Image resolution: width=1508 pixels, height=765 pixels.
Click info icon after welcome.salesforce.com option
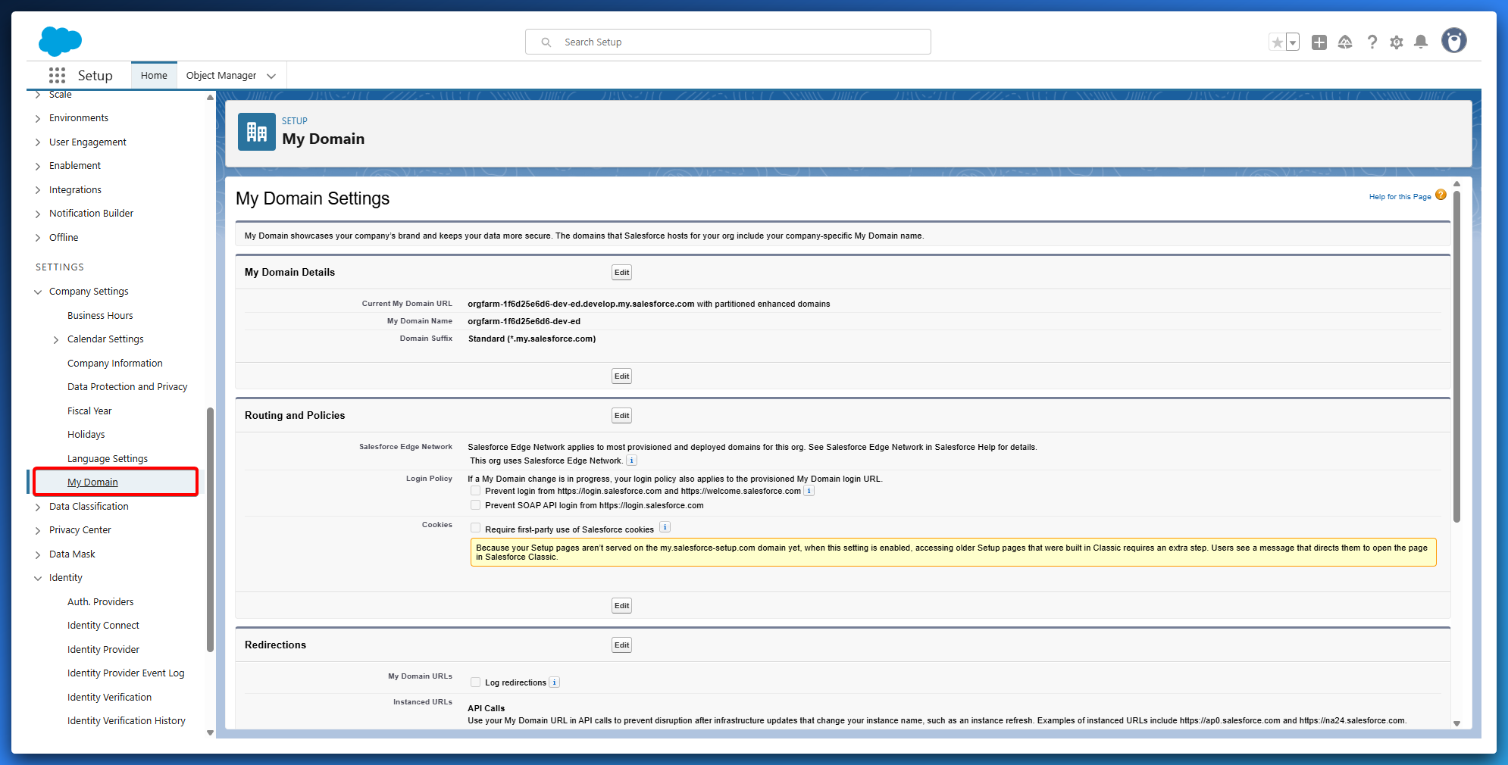tap(809, 491)
